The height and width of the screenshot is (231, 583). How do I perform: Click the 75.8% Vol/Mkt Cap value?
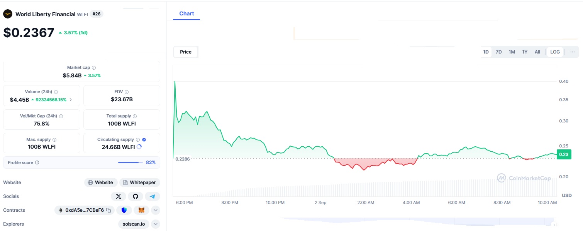click(42, 124)
